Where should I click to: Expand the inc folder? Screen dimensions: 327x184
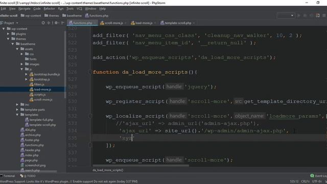tap(17, 104)
